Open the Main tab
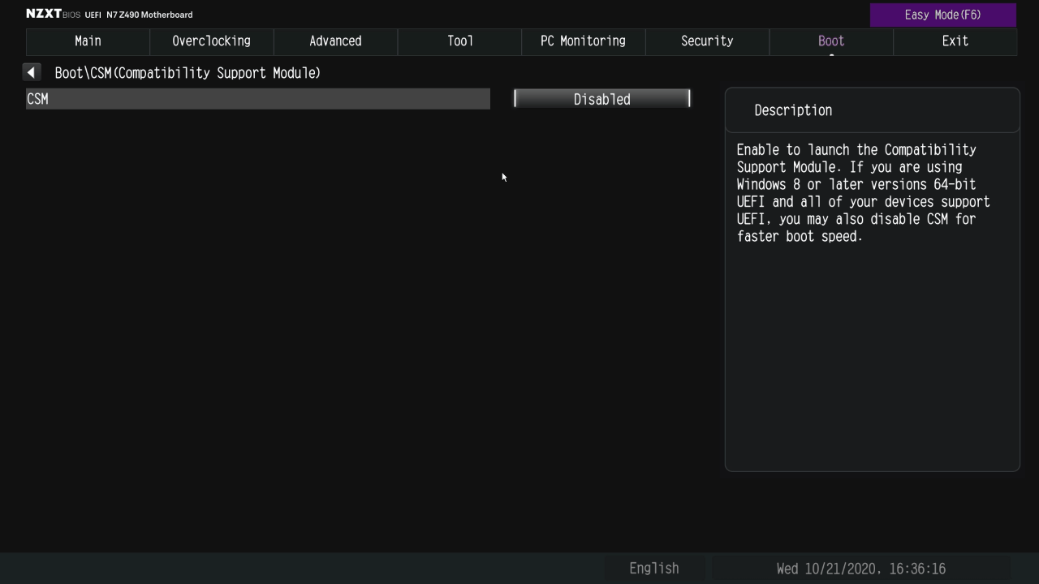 [88, 41]
